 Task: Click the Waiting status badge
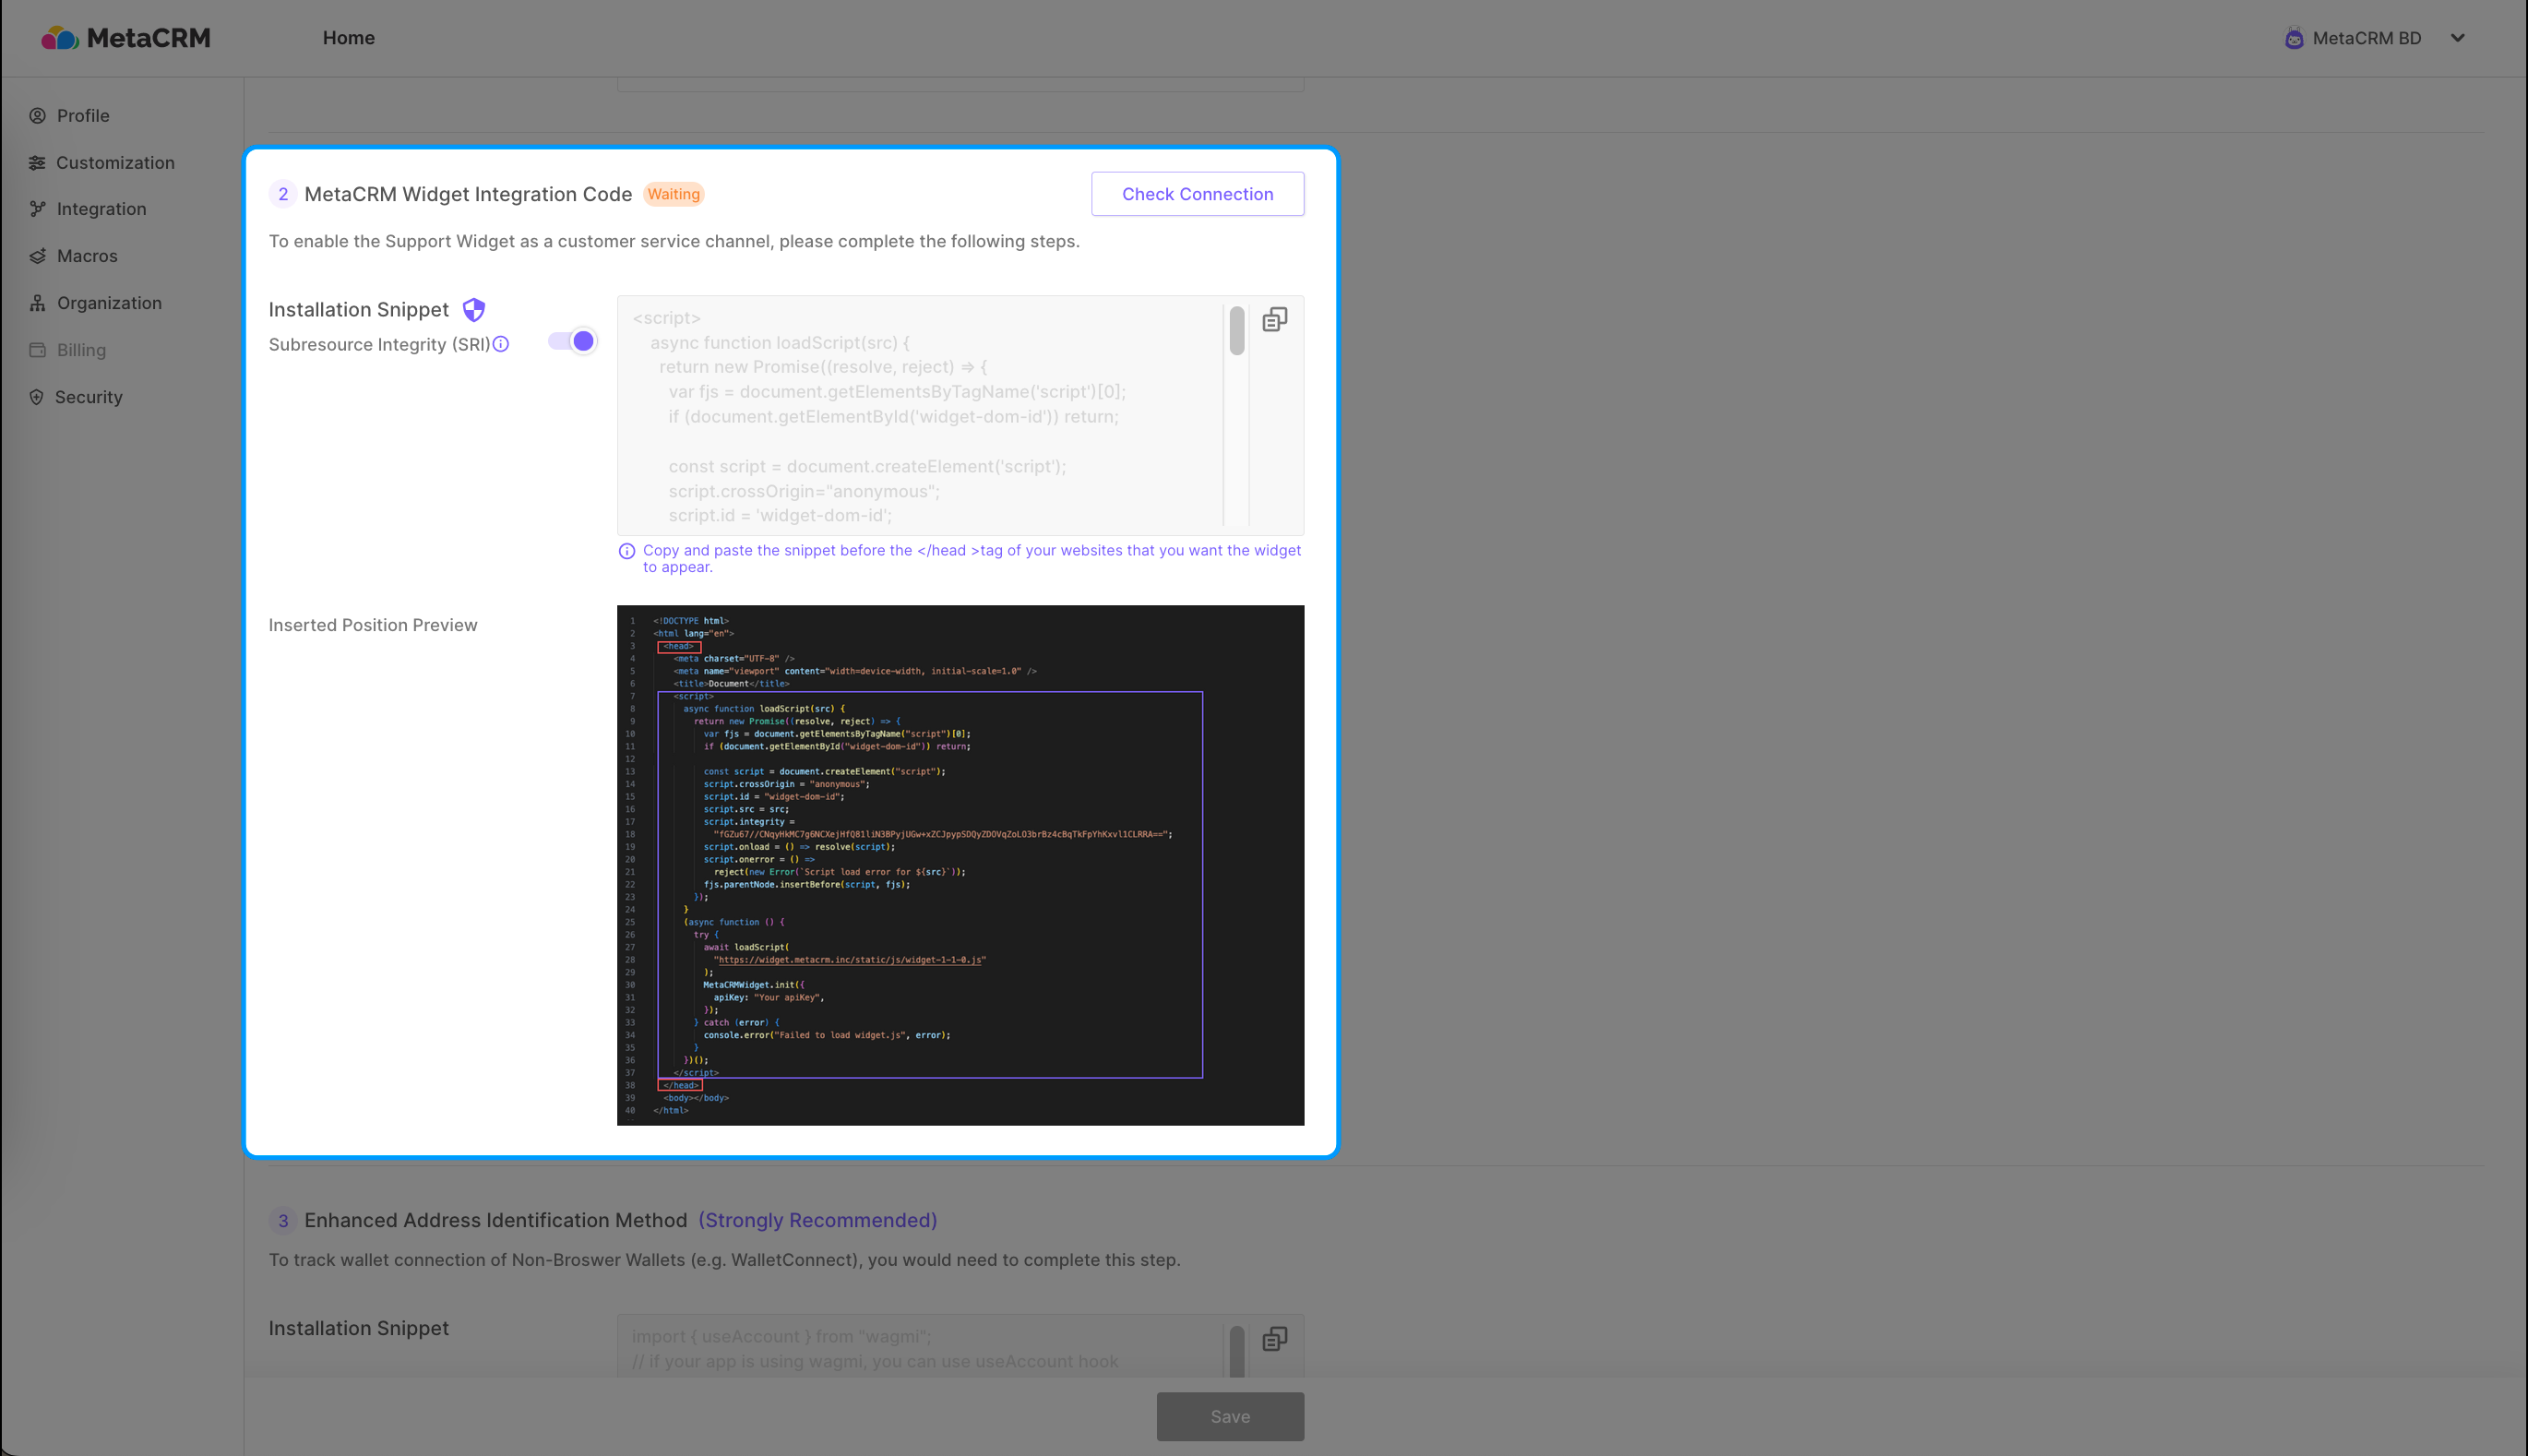(x=673, y=193)
